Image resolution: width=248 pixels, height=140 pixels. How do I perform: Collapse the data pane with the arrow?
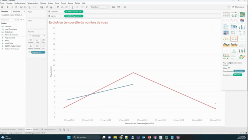click(x=24, y=11)
